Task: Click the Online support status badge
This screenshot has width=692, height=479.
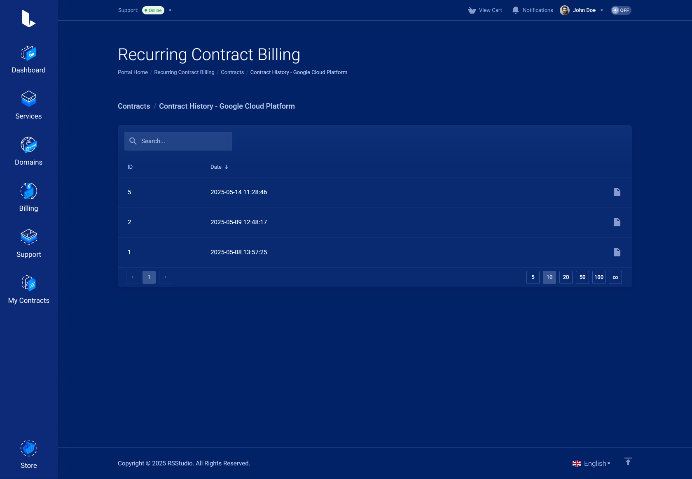Action: pyautogui.click(x=153, y=10)
